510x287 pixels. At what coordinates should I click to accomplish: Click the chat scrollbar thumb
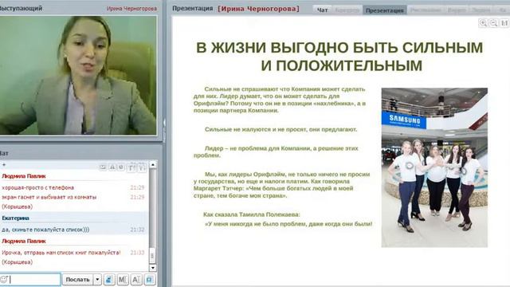tap(152, 256)
